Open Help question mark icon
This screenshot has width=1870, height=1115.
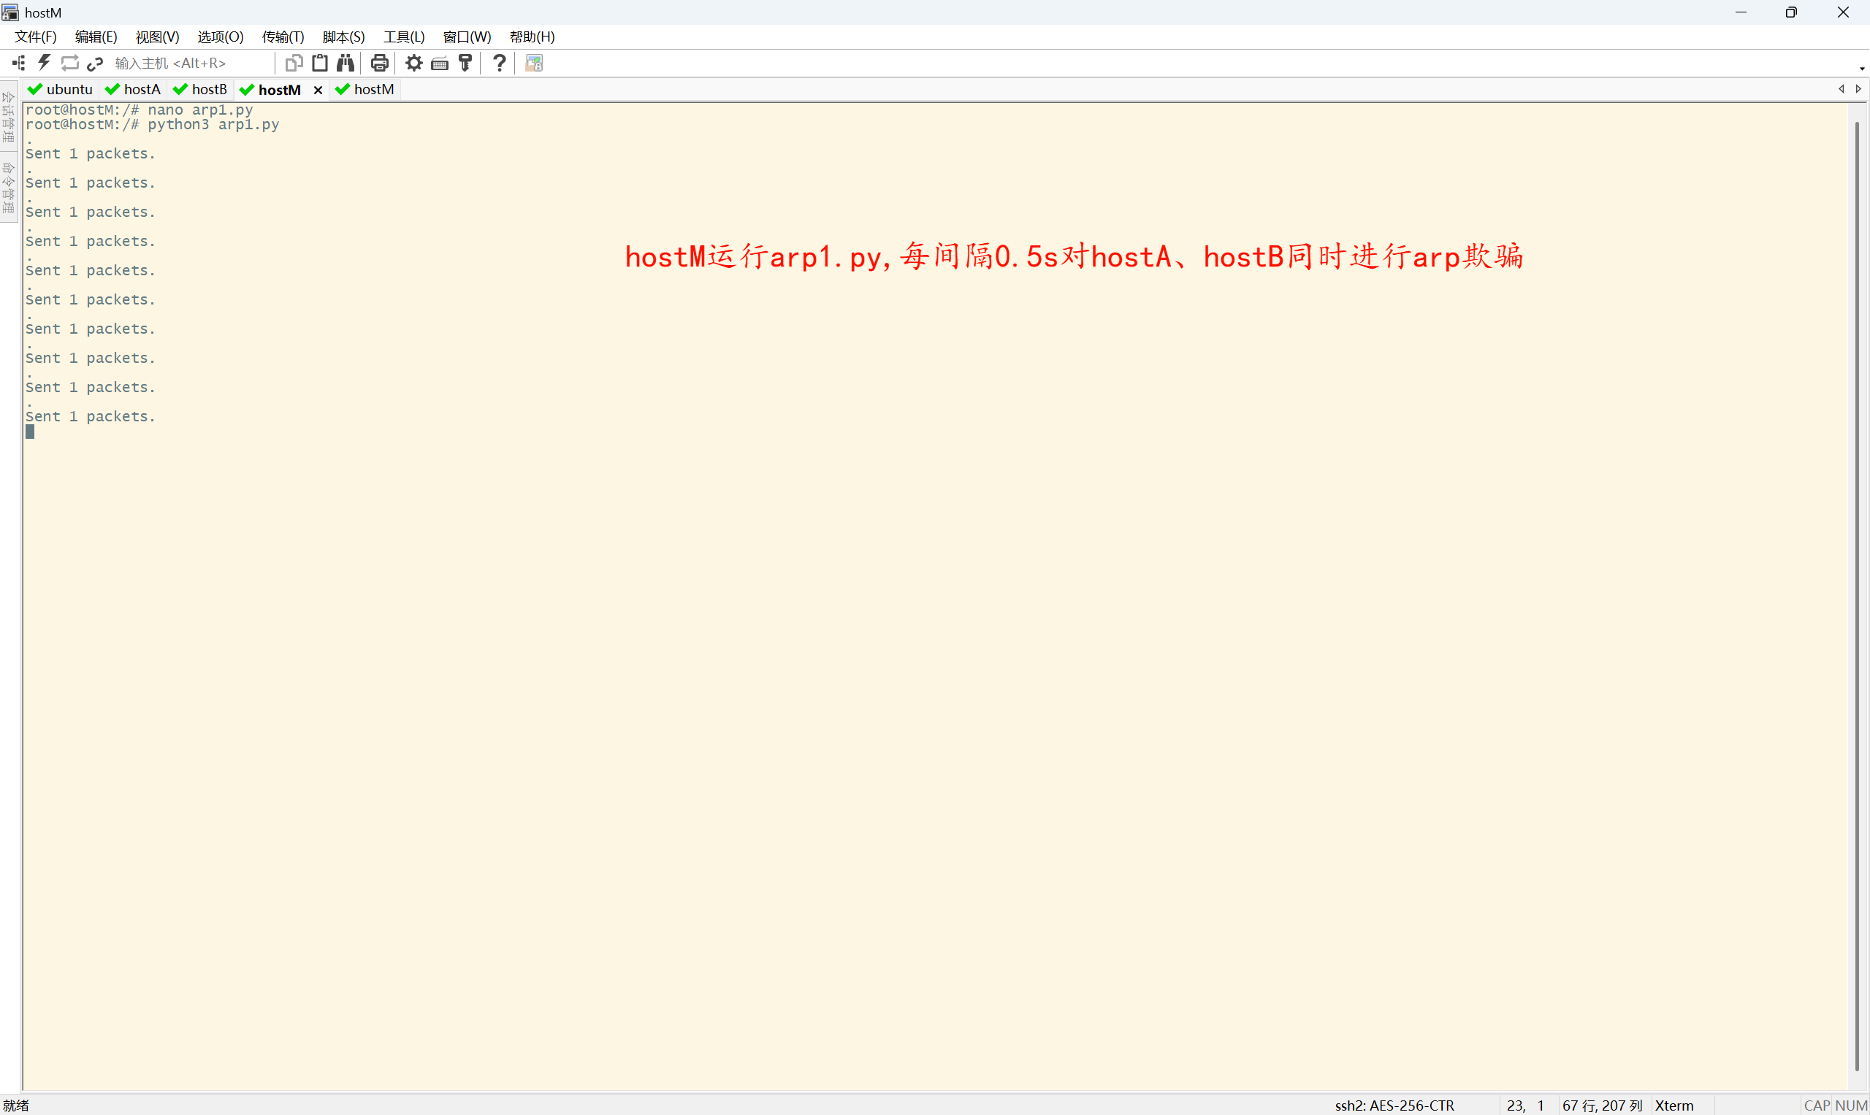click(x=499, y=63)
